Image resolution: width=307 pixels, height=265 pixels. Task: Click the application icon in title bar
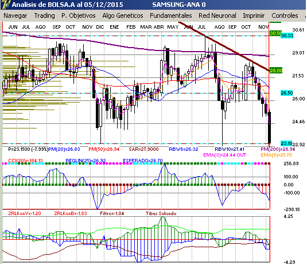tap(5, 5)
